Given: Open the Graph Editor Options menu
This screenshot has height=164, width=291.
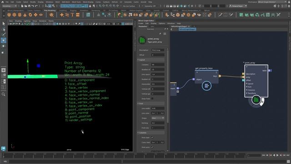Looking at the screenshot, I should point(162,23).
